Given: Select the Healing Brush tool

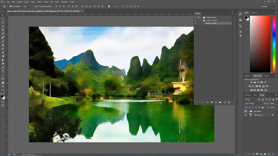Looking at the screenshot, I should point(3,38).
